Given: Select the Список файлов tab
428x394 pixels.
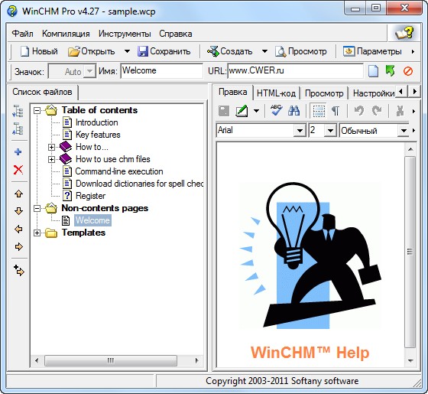Looking at the screenshot, I should tap(42, 92).
